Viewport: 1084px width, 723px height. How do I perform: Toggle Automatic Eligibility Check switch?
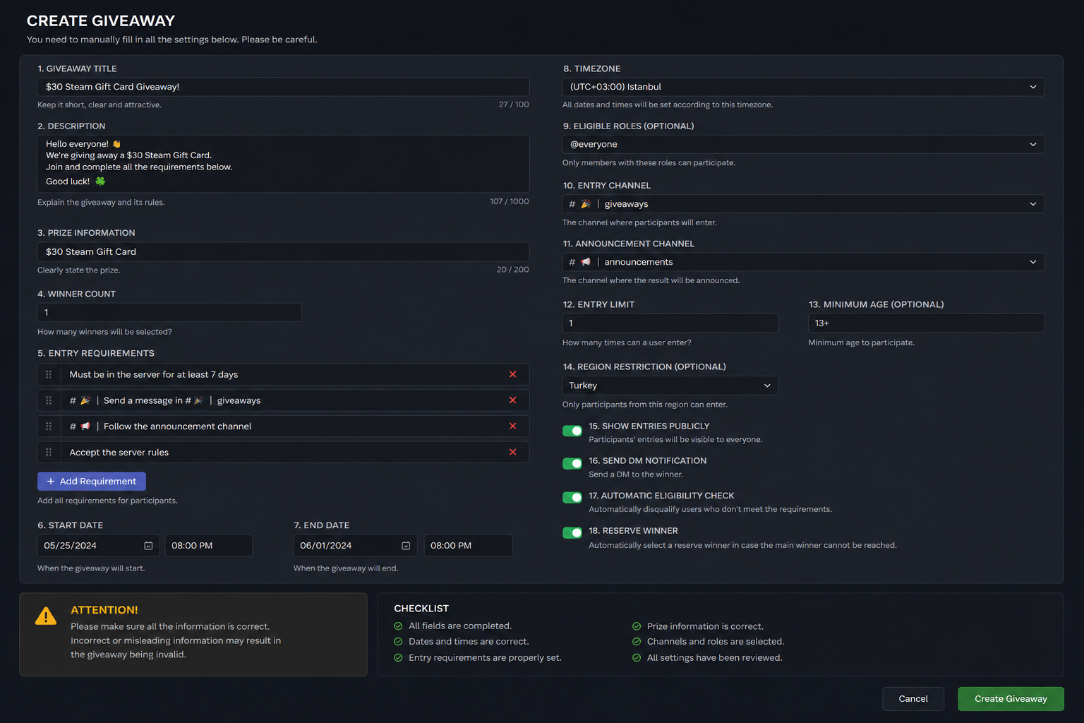pos(572,498)
